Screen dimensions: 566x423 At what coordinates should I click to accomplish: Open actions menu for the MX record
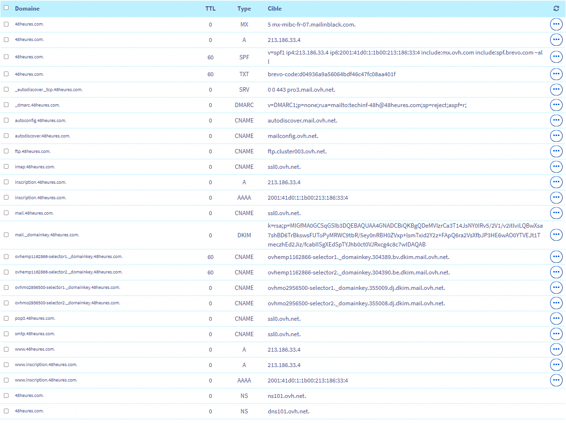click(x=556, y=25)
